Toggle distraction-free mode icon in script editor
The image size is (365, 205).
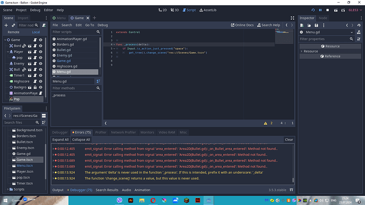click(x=293, y=18)
